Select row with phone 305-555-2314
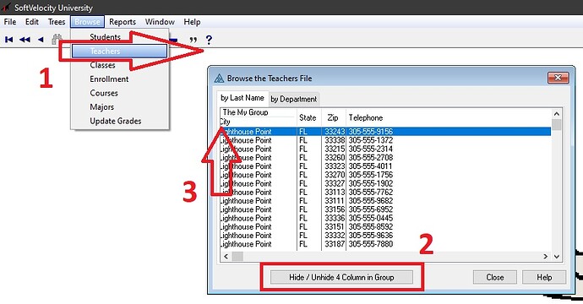 [x=385, y=149]
